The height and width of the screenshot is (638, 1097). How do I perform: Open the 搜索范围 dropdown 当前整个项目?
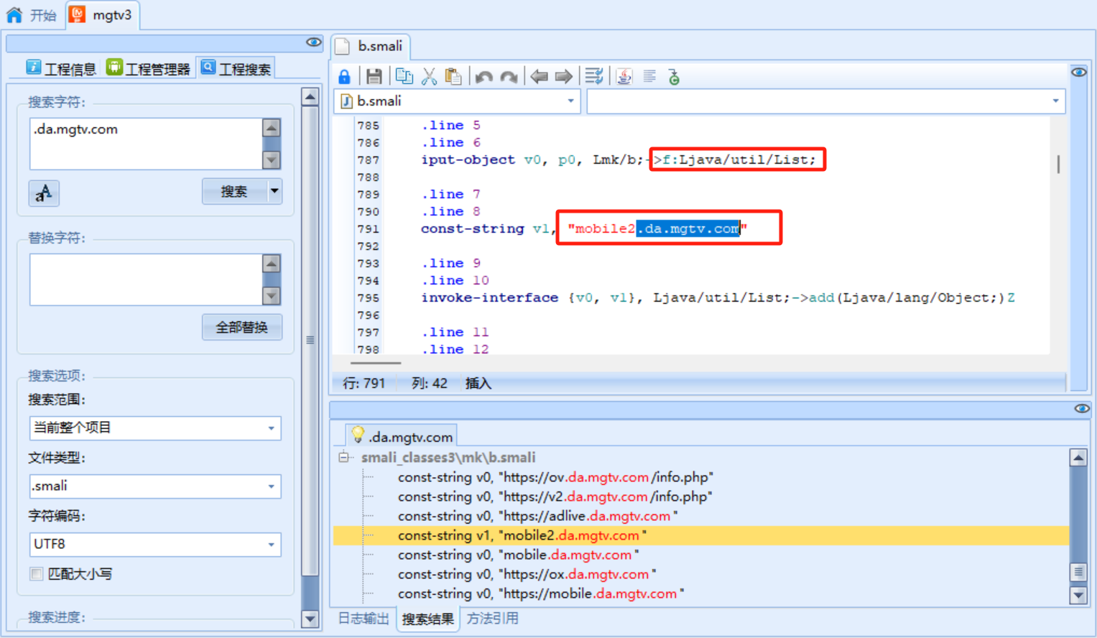(x=154, y=427)
